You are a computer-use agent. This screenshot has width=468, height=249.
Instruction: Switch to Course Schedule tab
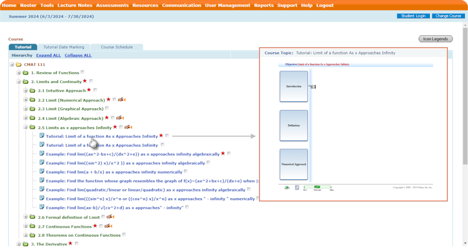117,47
